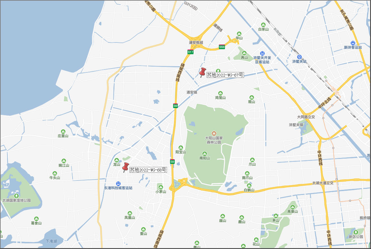Select the 东渚科技城客运站 bus icon
This screenshot has height=249, width=371.
pyautogui.click(x=118, y=184)
